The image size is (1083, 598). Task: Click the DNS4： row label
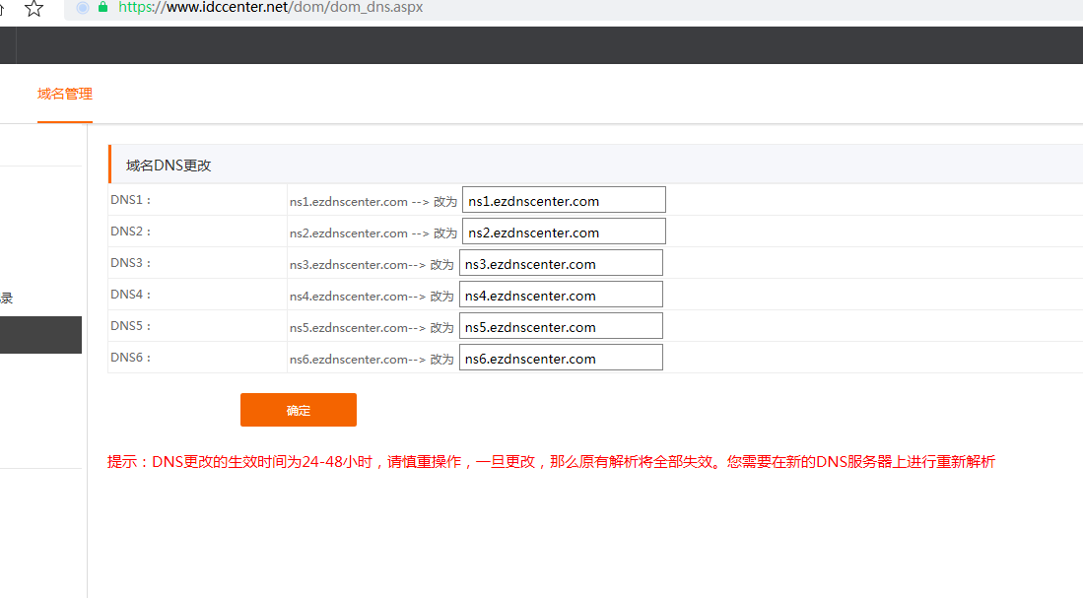131,295
